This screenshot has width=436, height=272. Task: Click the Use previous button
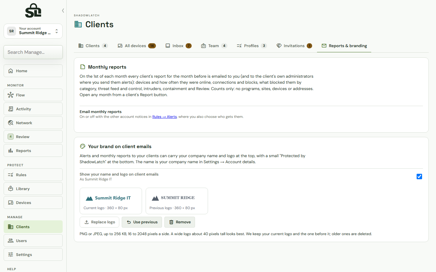click(142, 222)
